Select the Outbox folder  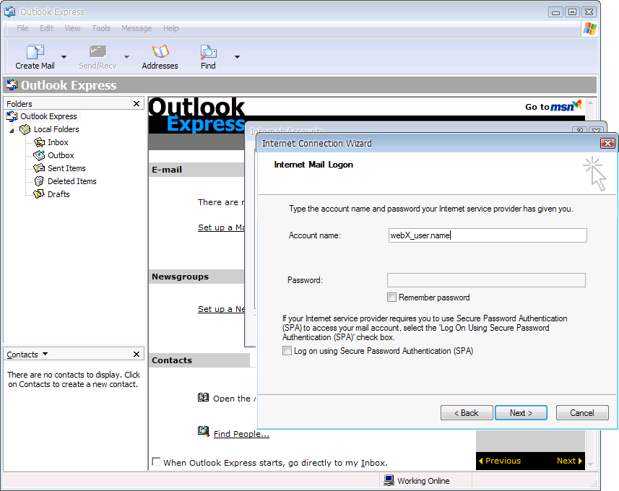coord(61,155)
